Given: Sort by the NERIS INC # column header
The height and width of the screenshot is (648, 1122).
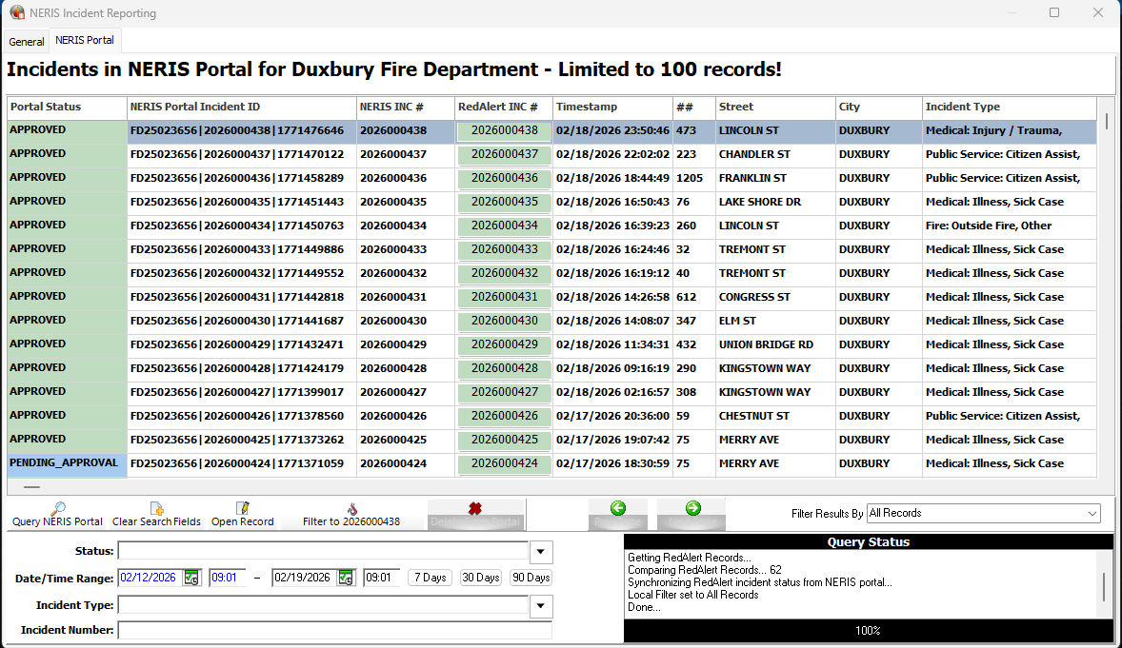Looking at the screenshot, I should pos(406,108).
